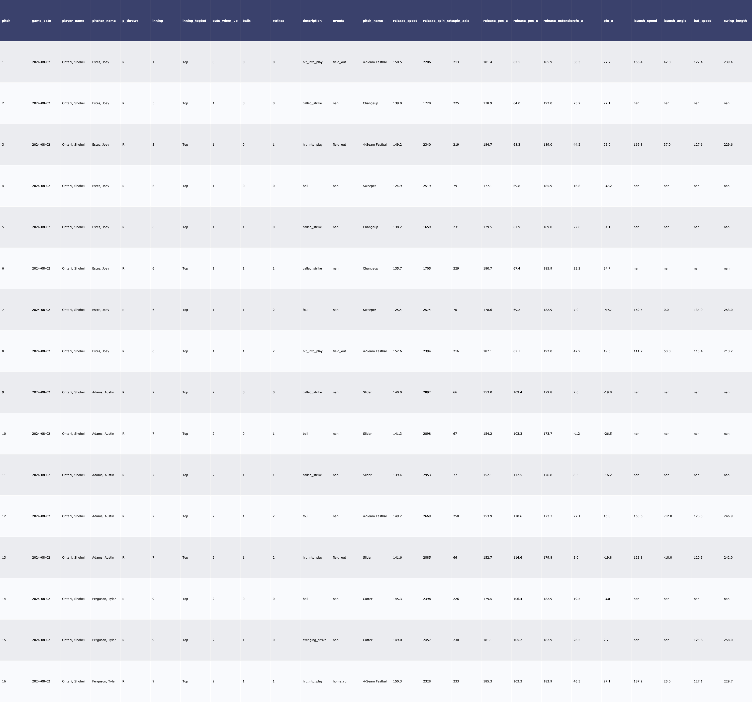Image resolution: width=752 pixels, height=702 pixels.
Task: Click spin rate 2953 in row 11
Action: pos(427,475)
